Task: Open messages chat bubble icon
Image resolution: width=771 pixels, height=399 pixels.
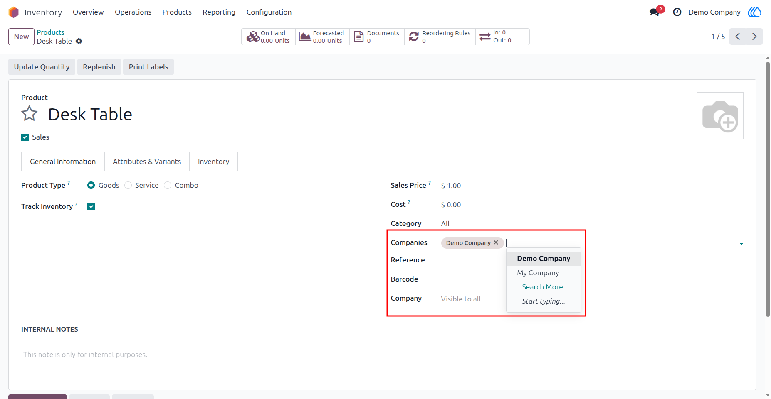Action: [x=655, y=12]
